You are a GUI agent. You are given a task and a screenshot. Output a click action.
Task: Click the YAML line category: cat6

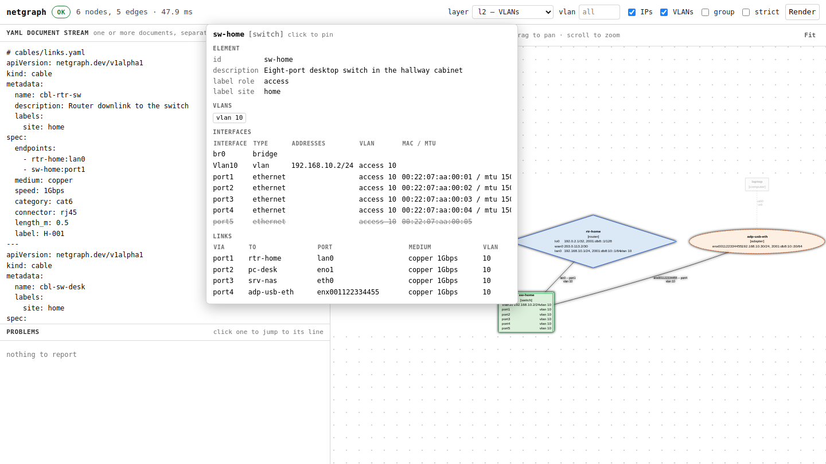click(44, 202)
